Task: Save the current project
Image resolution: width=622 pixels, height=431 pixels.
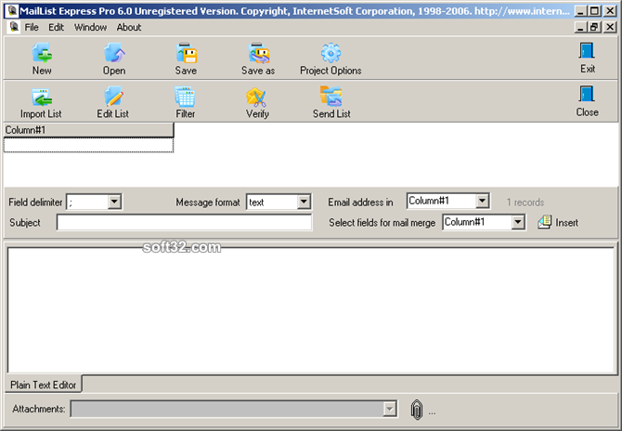Action: 186,59
